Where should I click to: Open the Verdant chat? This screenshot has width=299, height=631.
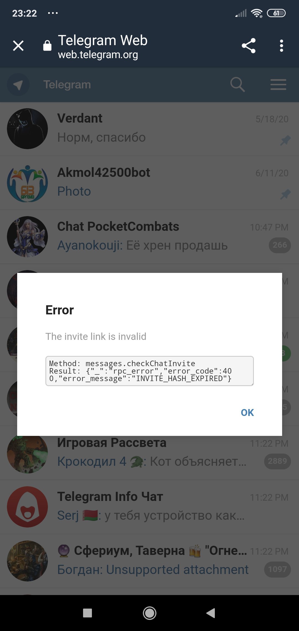pyautogui.click(x=149, y=129)
